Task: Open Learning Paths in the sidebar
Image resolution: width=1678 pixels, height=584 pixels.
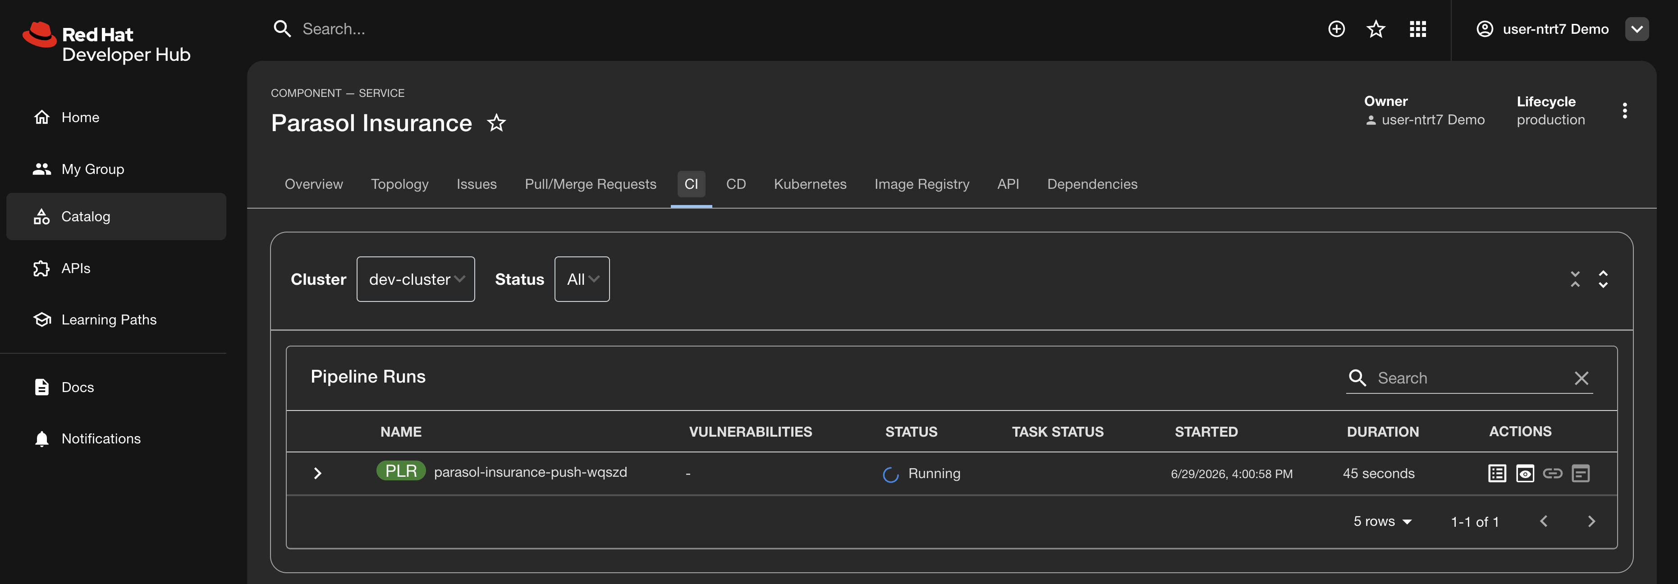Action: (116, 319)
